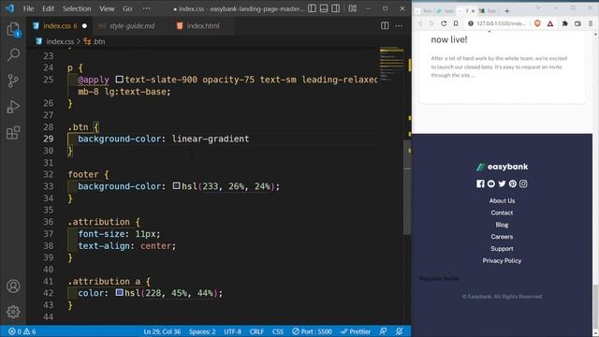Screen dimensions: 599x337
Task: Open the Explorer view in activity bar
Action: 13,29
